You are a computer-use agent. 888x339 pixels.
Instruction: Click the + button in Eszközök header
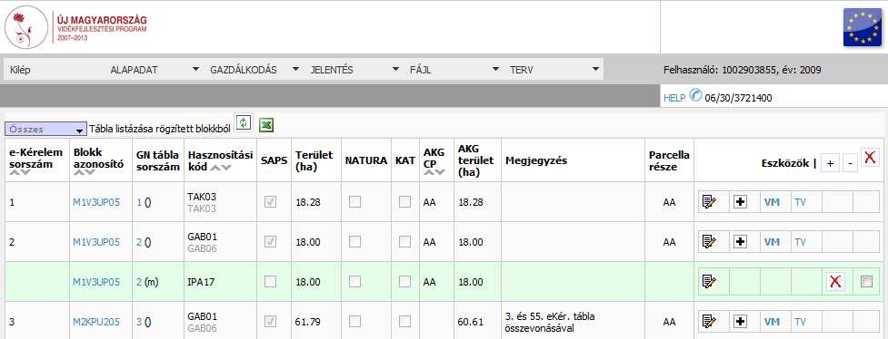point(830,163)
